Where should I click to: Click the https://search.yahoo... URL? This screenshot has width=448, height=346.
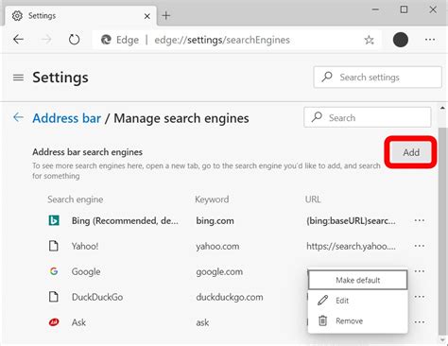click(x=351, y=246)
